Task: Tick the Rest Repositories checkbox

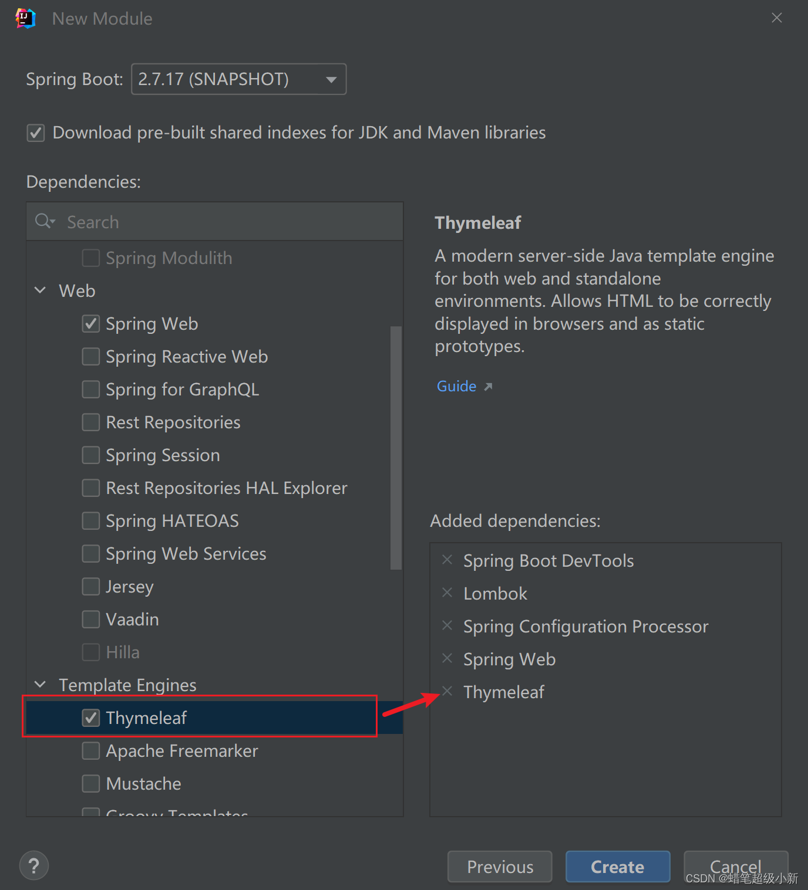Action: [91, 422]
